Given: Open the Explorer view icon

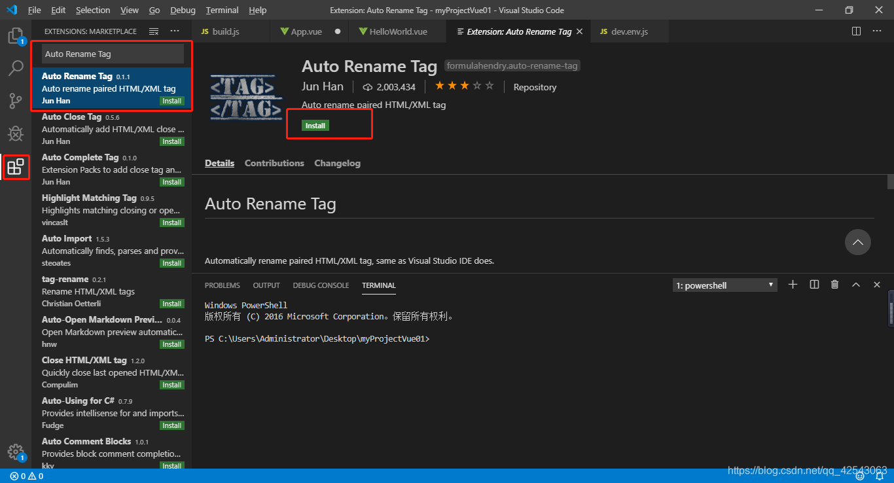Looking at the screenshot, I should [x=16, y=37].
